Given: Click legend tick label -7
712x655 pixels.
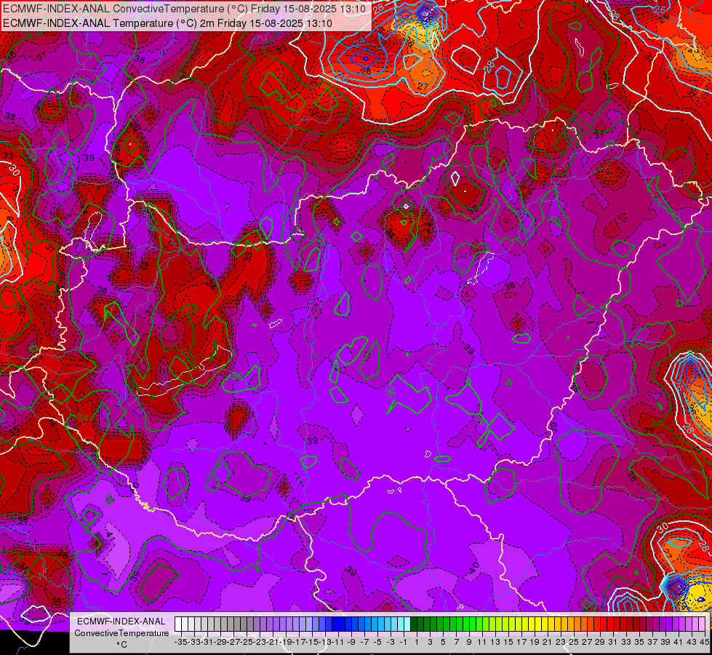Looking at the screenshot, I should point(364,642).
